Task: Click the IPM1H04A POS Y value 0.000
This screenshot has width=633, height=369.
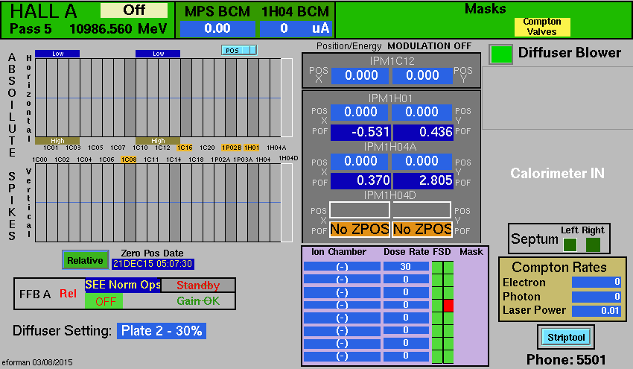Action: pyautogui.click(x=422, y=161)
